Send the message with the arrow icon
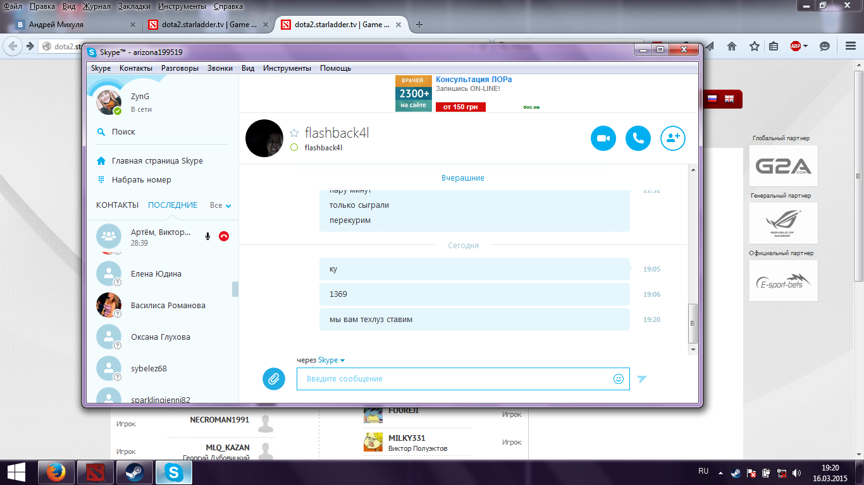The width and height of the screenshot is (864, 485). 642,379
